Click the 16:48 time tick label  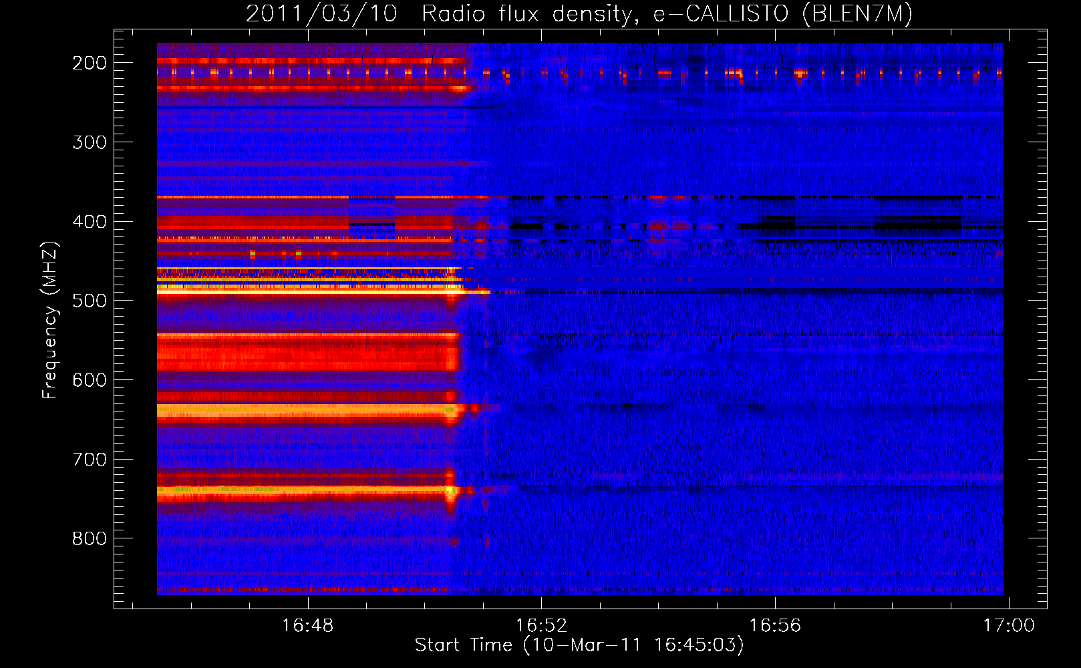click(x=307, y=625)
